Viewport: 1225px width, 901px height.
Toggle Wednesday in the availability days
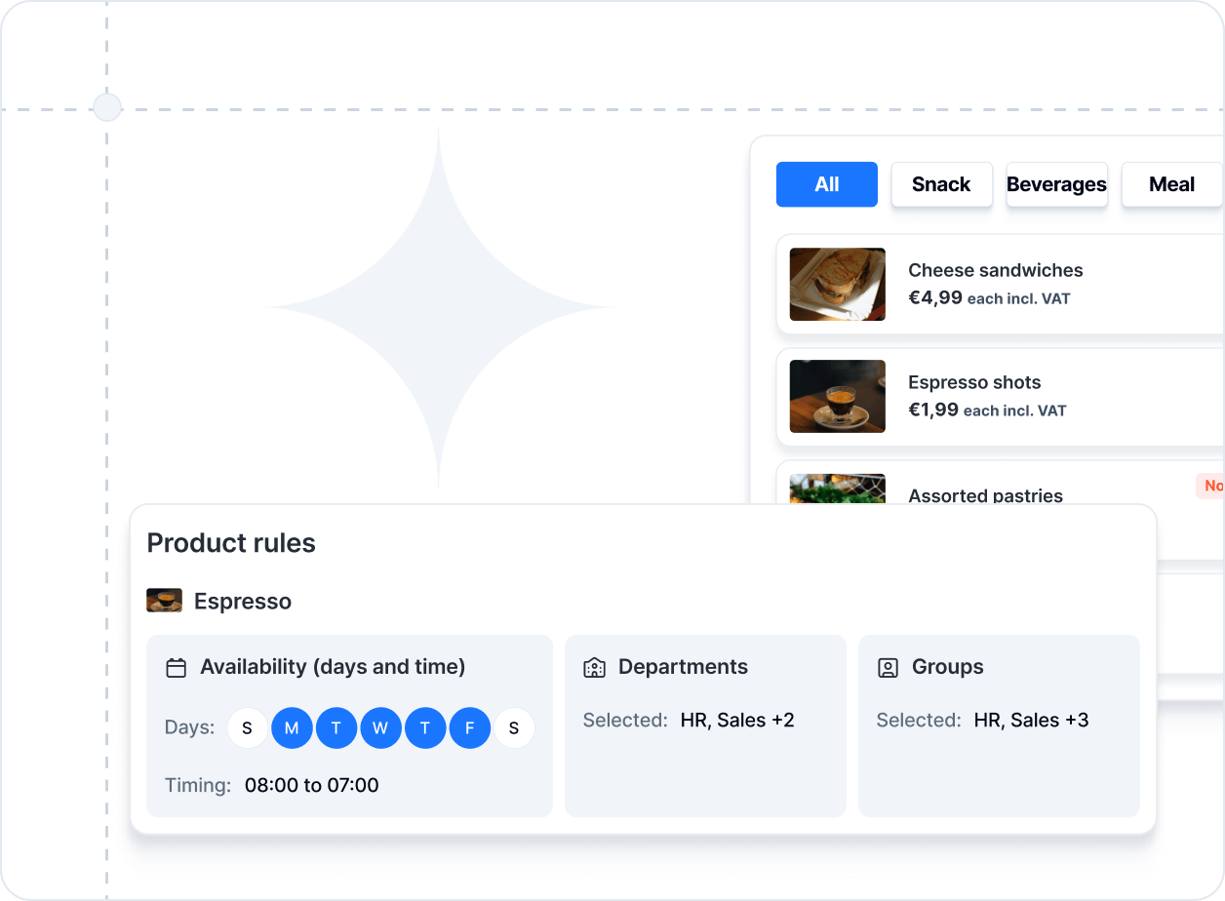(x=380, y=728)
